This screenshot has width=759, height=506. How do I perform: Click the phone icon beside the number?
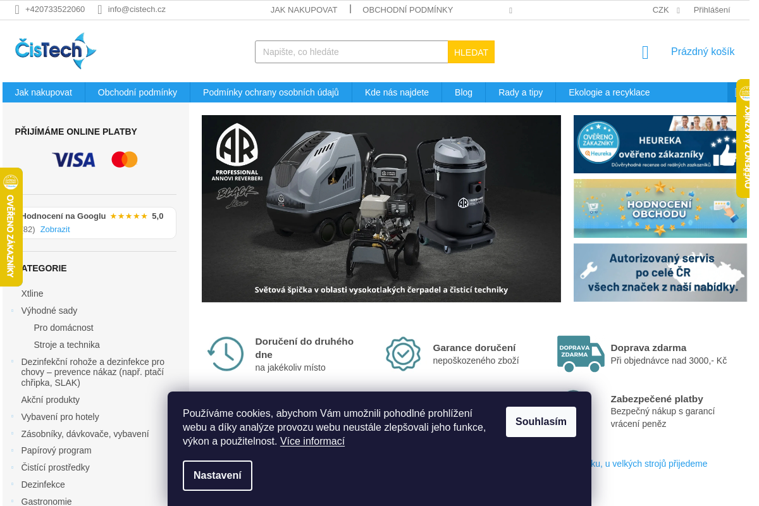pyautogui.click(x=17, y=9)
